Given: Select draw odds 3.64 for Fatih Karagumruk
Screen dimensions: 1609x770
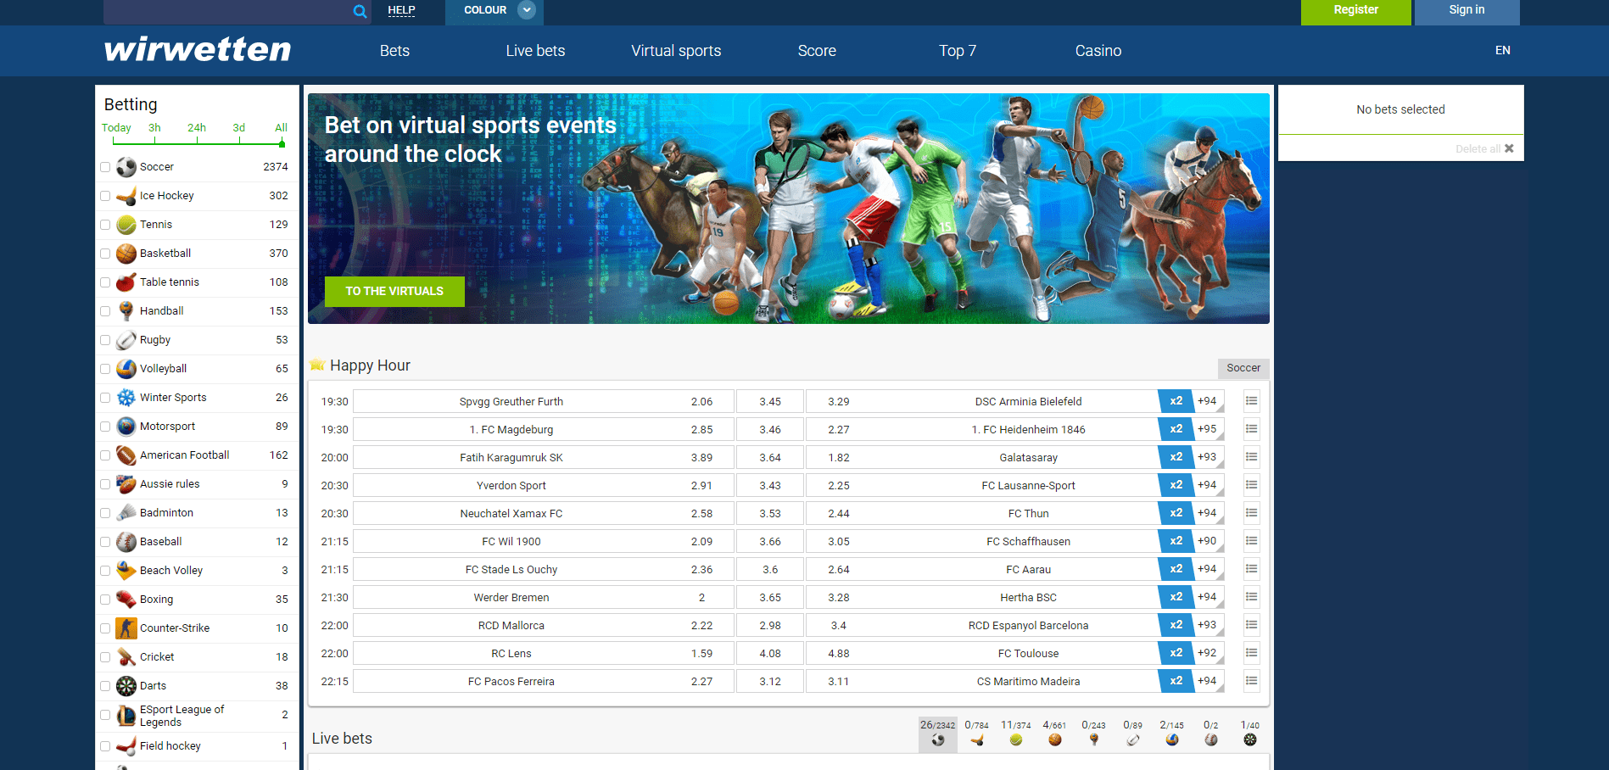Looking at the screenshot, I should (770, 457).
